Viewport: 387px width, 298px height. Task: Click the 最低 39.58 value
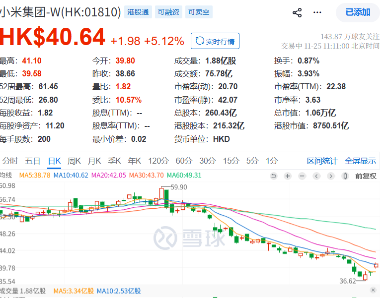click(x=32, y=73)
